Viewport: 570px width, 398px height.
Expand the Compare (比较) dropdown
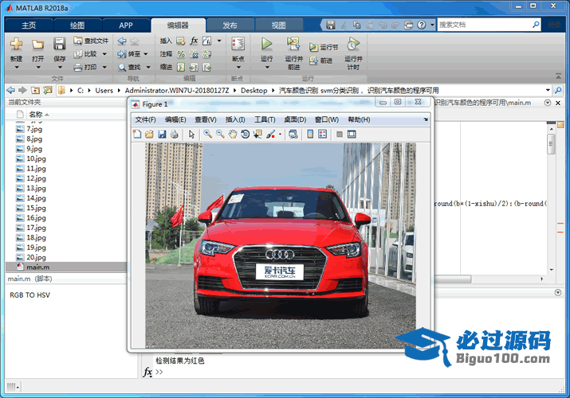(x=104, y=54)
